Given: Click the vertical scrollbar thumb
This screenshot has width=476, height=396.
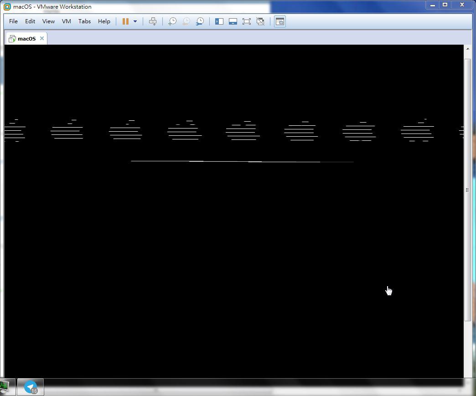Looking at the screenshot, I should coord(467,190).
